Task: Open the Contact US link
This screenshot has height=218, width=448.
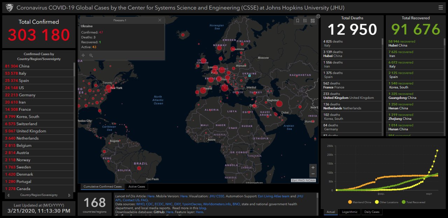Action: (131, 200)
